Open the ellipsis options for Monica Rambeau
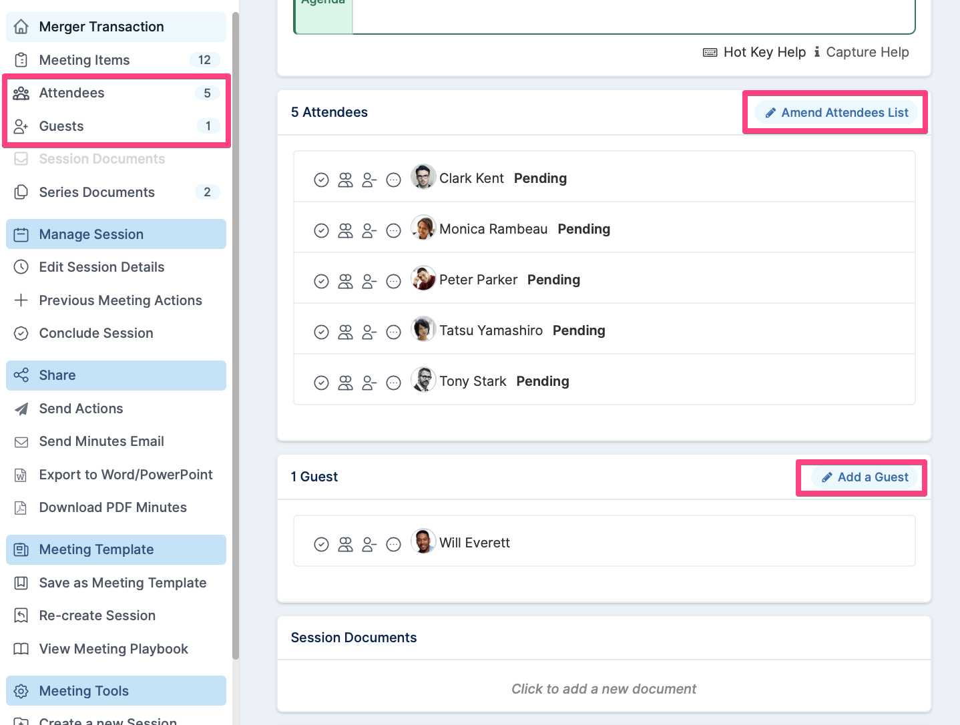960x725 pixels. [394, 230]
